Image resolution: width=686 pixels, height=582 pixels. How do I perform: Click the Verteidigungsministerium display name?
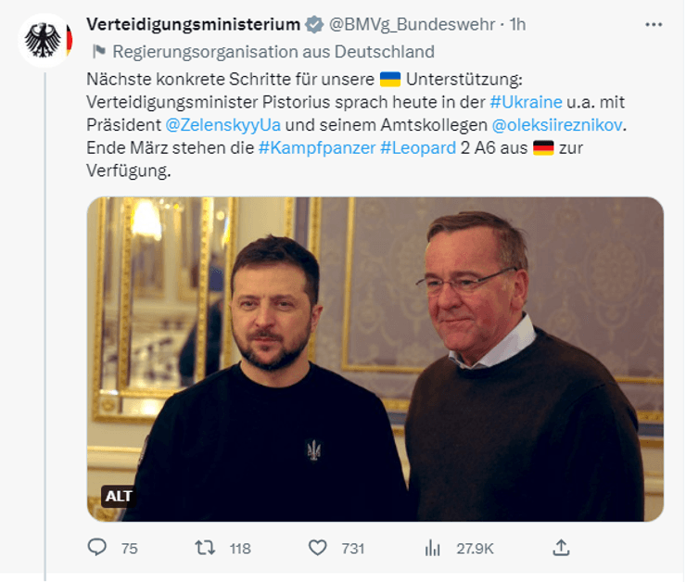(x=193, y=24)
